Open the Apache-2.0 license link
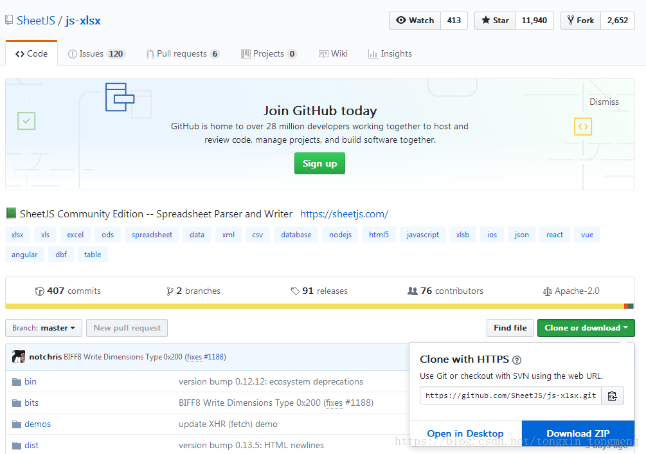646x454 pixels. click(x=571, y=291)
